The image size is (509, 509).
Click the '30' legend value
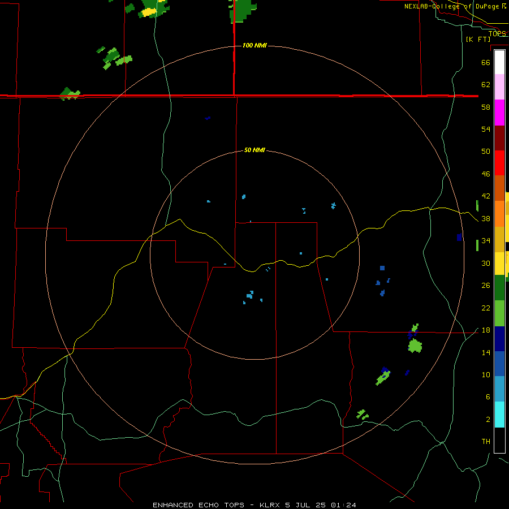pyautogui.click(x=486, y=263)
